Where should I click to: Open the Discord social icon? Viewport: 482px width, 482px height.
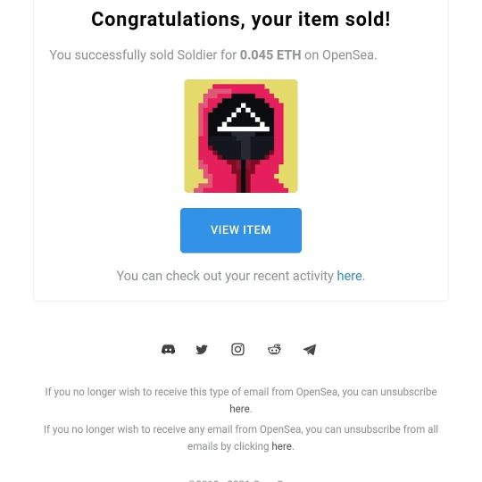click(x=168, y=350)
